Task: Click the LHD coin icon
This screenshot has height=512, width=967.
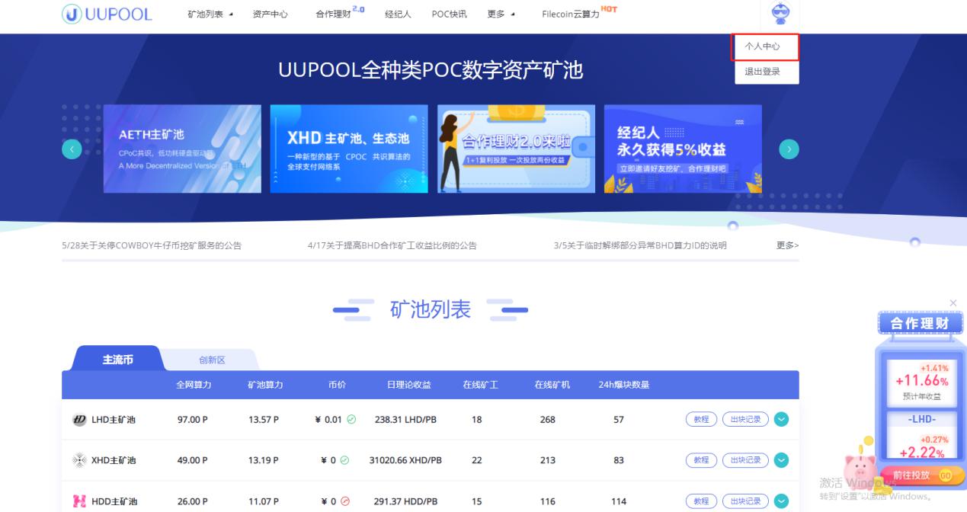Action: (79, 419)
